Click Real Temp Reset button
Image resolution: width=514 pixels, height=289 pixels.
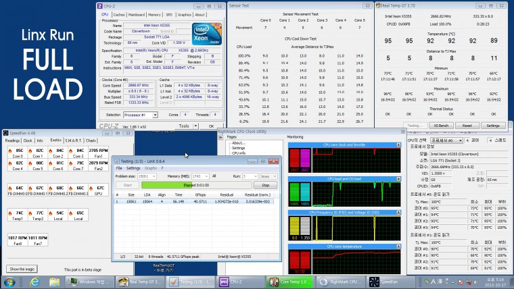pos(467,126)
